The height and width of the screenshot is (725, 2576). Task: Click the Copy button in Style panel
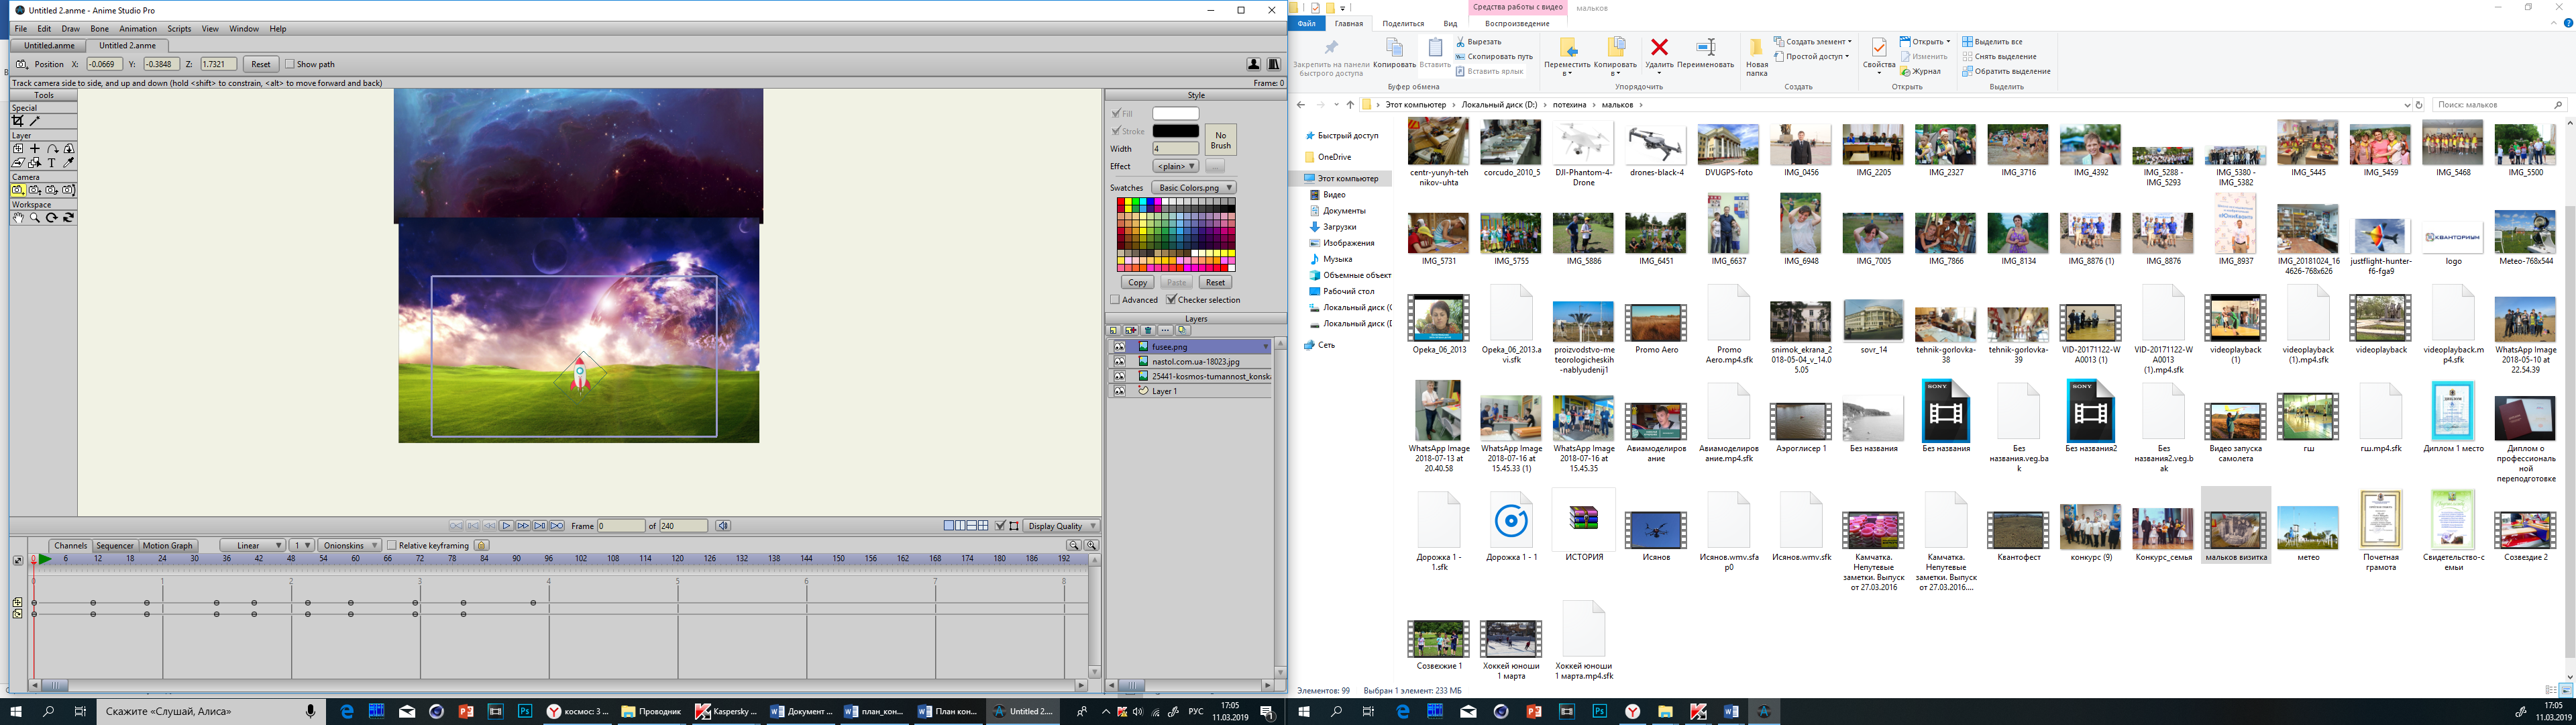point(1137,283)
